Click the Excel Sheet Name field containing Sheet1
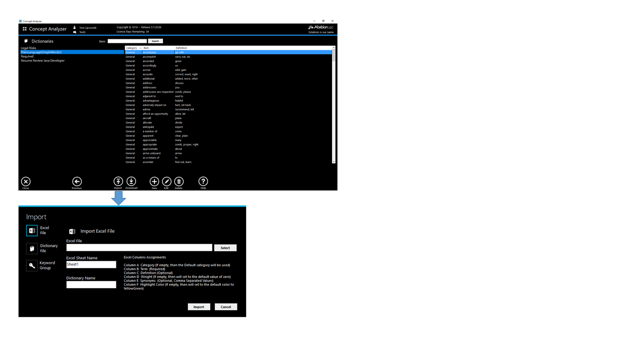 [91, 265]
